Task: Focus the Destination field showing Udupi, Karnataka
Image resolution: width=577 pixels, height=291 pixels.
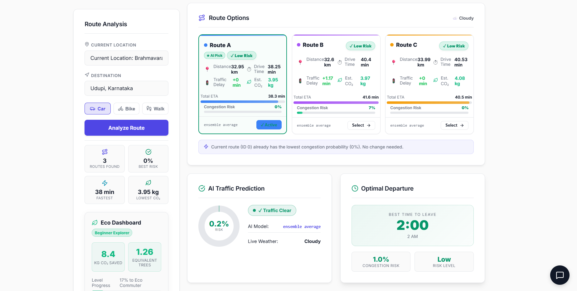Action: point(126,88)
